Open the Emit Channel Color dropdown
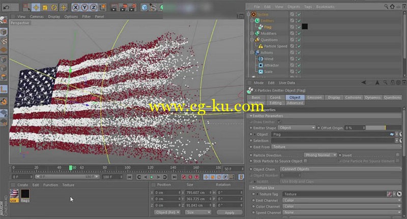407x219 pixels. tap(341, 200)
